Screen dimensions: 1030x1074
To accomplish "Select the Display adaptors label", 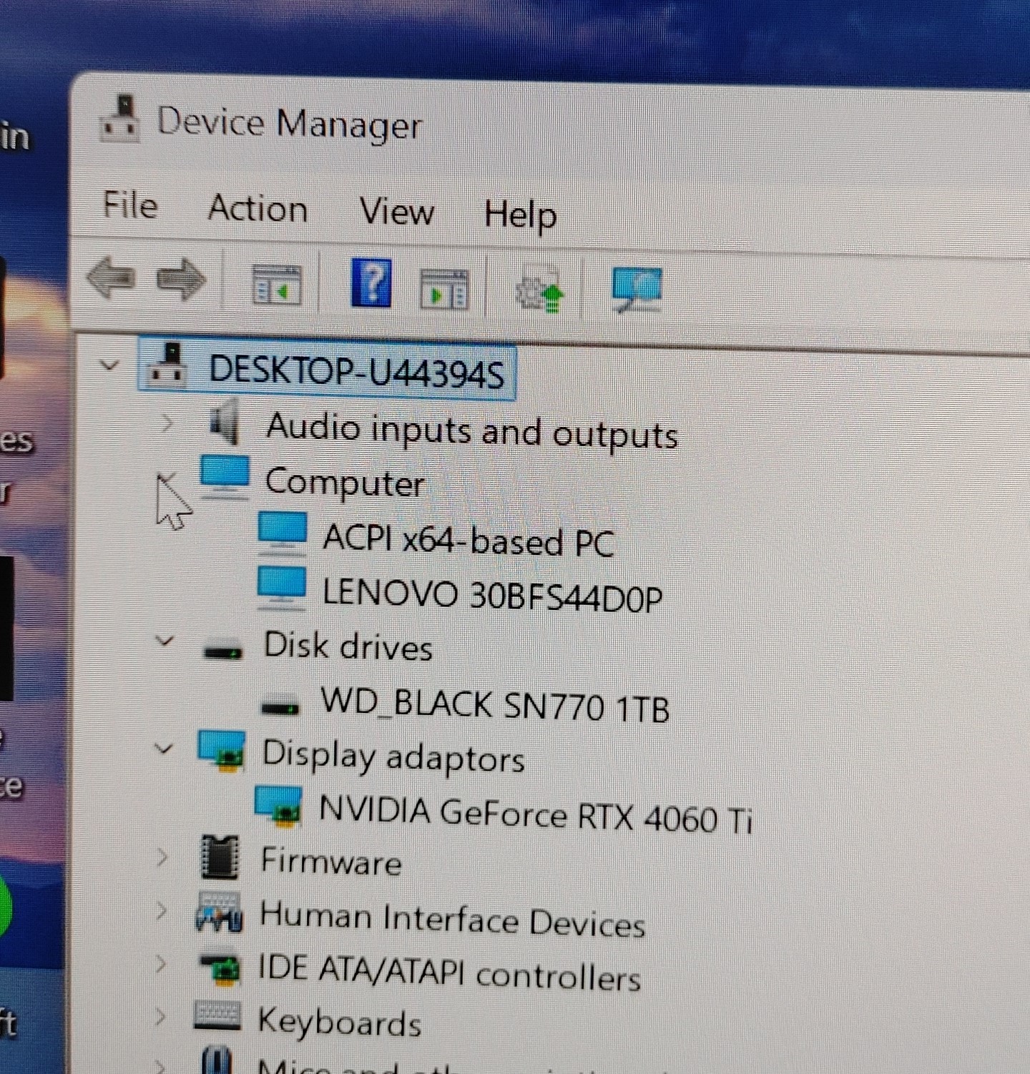I will (x=393, y=757).
